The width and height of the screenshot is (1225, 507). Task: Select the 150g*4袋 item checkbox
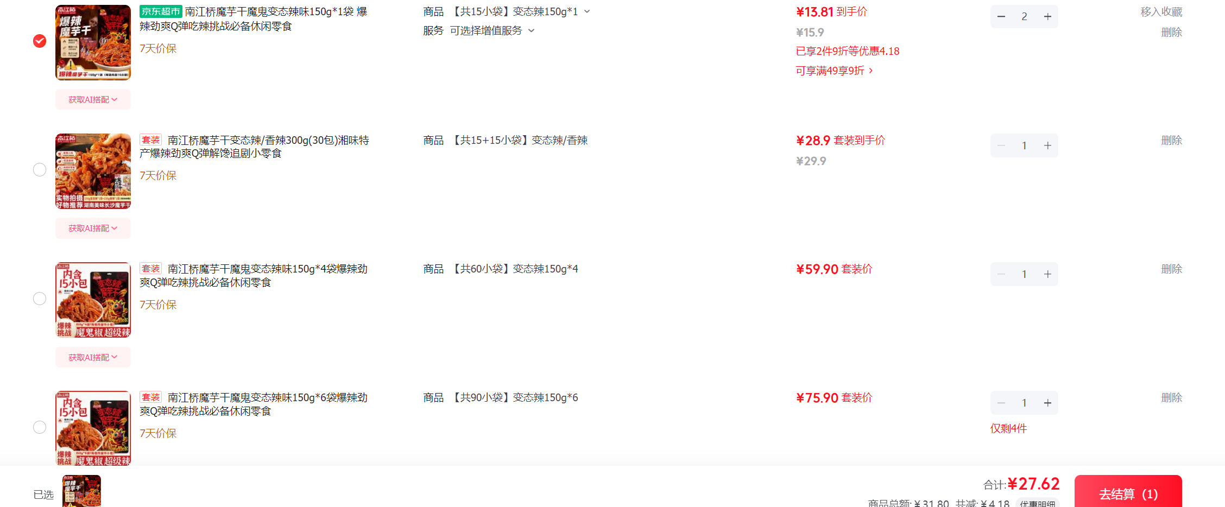point(40,299)
